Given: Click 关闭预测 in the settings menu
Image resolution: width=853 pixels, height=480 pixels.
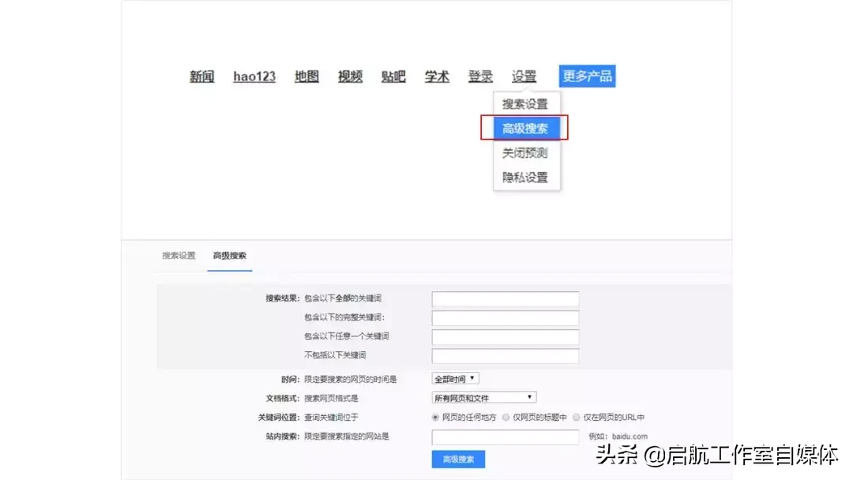Looking at the screenshot, I should click(x=525, y=153).
